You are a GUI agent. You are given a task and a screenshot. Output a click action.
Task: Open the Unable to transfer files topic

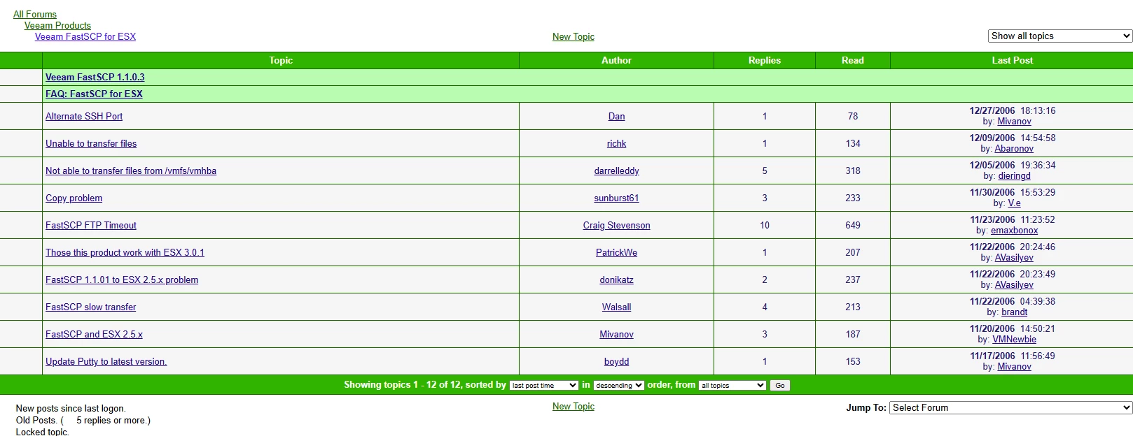point(91,143)
